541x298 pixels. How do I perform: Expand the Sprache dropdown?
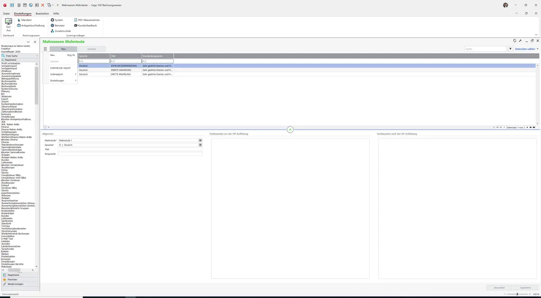pyautogui.click(x=200, y=145)
